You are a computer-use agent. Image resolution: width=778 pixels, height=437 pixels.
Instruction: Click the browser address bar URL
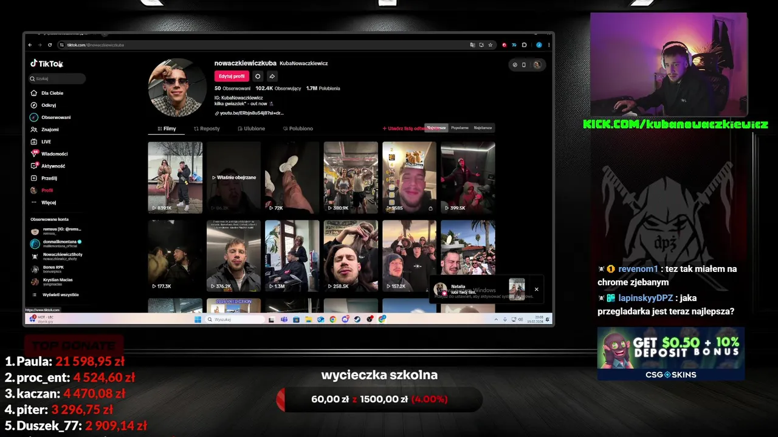point(95,45)
